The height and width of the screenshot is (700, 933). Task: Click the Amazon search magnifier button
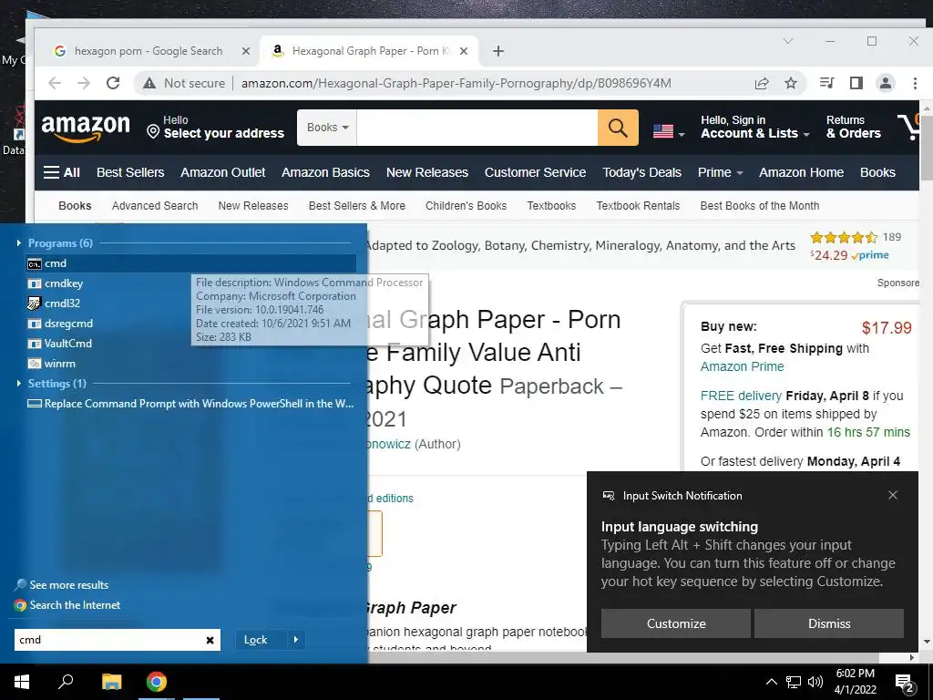(x=618, y=128)
